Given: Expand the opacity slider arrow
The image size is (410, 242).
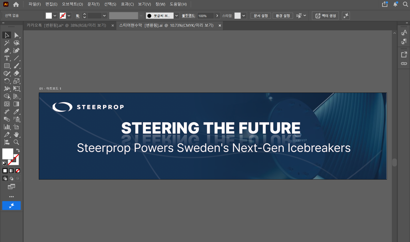Looking at the screenshot, I should click(217, 16).
